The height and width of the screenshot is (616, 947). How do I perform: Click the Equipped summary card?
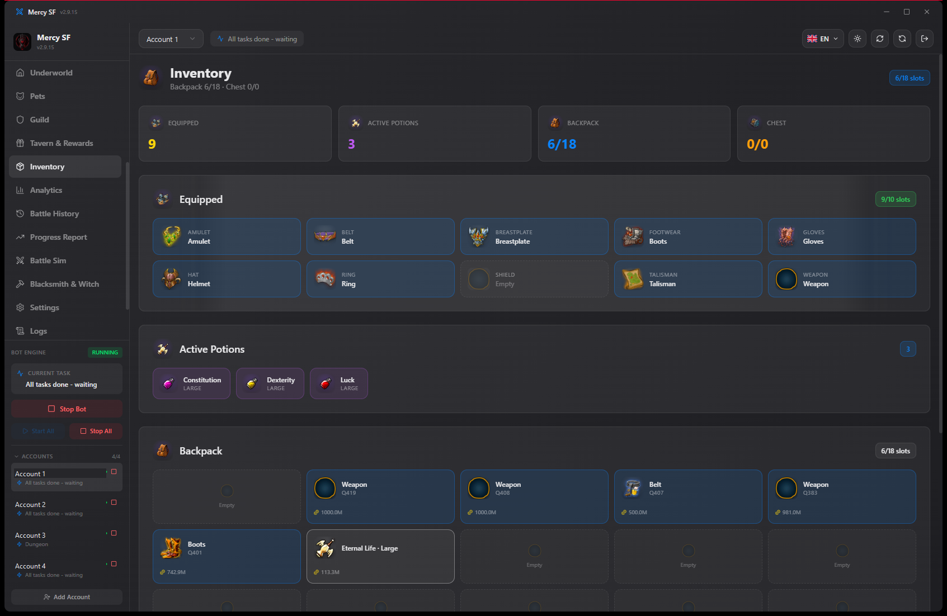click(x=235, y=134)
